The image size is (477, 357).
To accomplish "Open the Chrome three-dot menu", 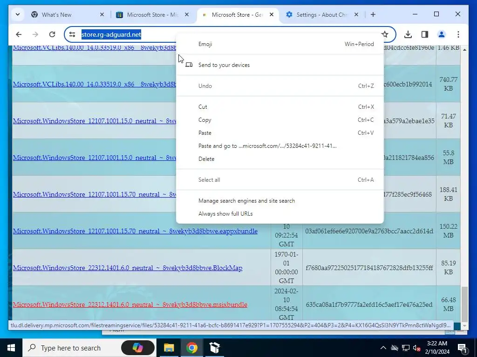I will pyautogui.click(x=458, y=34).
